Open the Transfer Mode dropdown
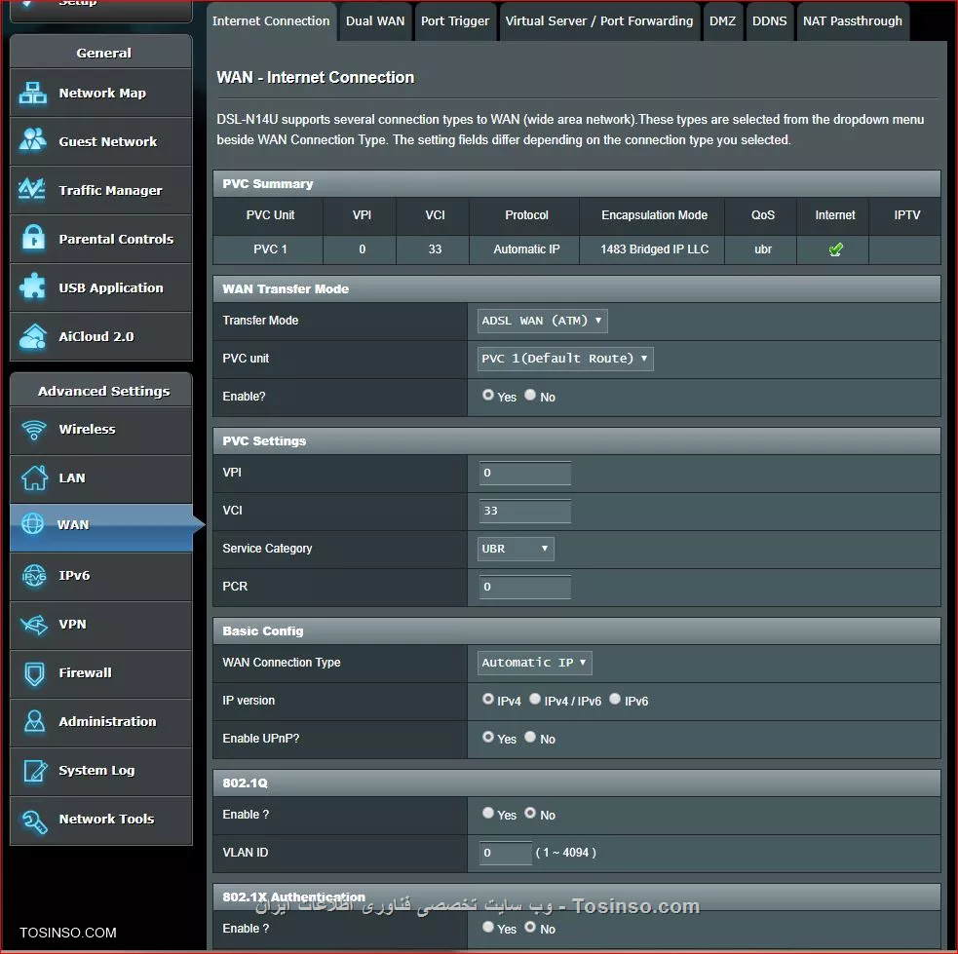Viewport: 958px width, 954px height. (542, 321)
